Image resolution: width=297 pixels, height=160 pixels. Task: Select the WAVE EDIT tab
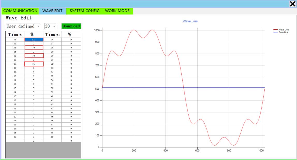[x=52, y=11]
